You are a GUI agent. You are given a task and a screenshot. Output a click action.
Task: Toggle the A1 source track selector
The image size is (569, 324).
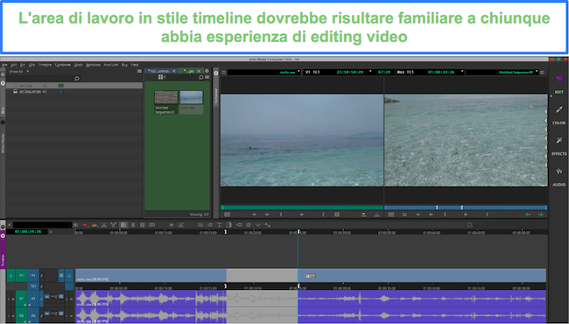coord(21,299)
